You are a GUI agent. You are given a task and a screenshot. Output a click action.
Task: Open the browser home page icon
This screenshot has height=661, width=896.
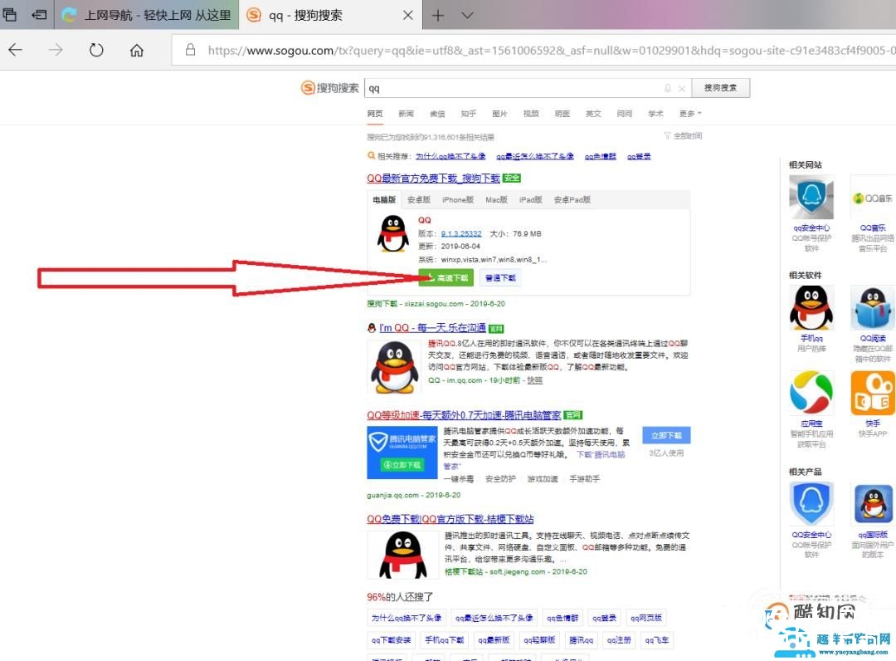pyautogui.click(x=137, y=51)
